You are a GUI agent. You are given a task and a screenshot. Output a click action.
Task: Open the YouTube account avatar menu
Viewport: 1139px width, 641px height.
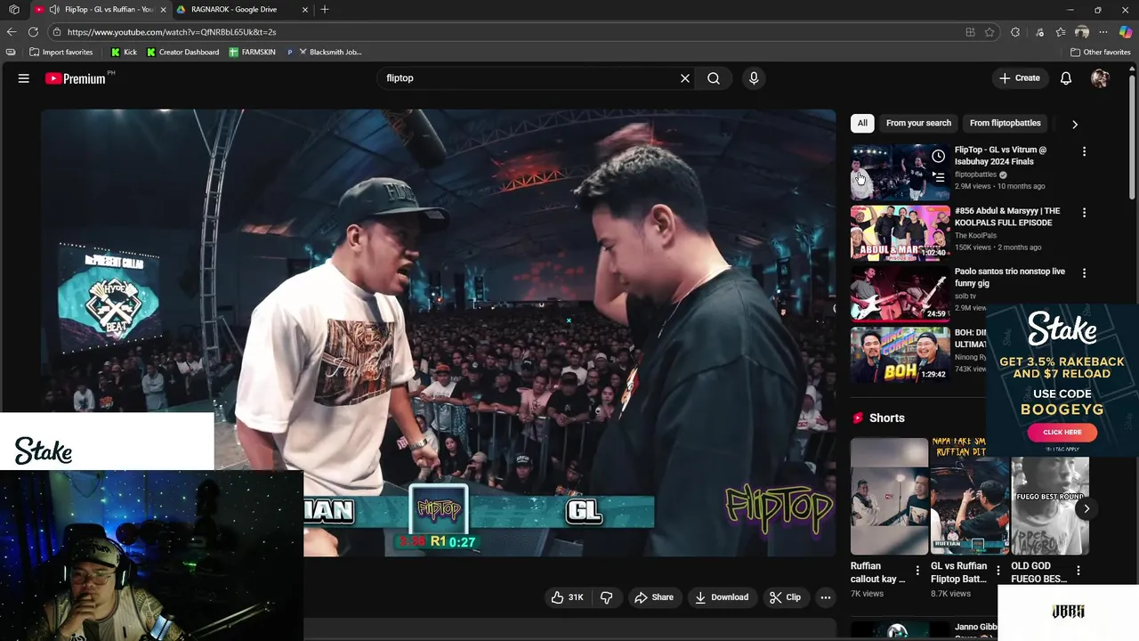[1100, 78]
